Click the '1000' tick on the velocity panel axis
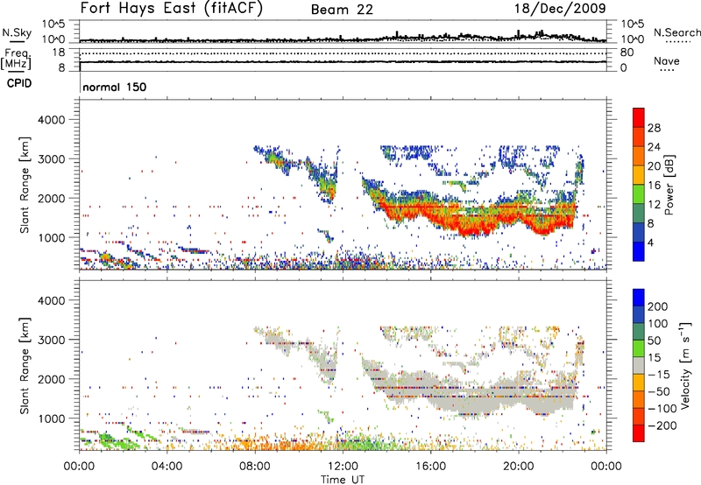This screenshot has width=701, height=485. pos(51,418)
